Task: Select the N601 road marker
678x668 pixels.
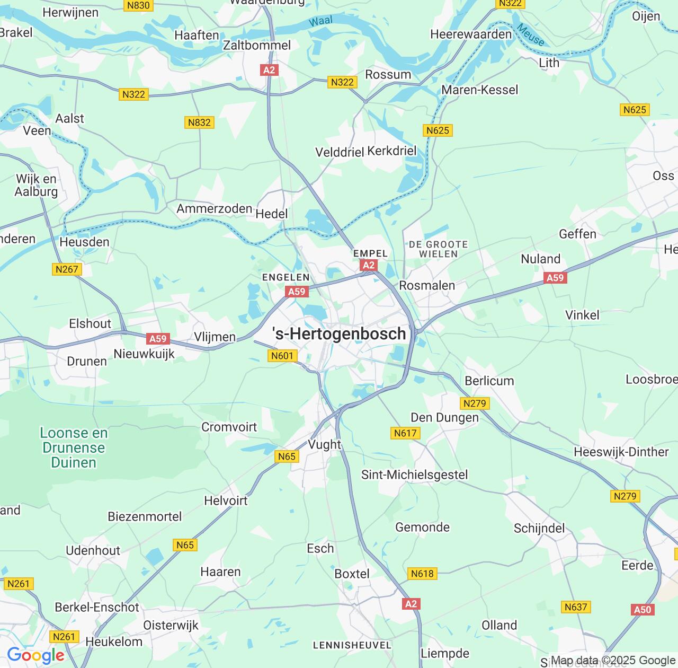Action: [x=282, y=356]
